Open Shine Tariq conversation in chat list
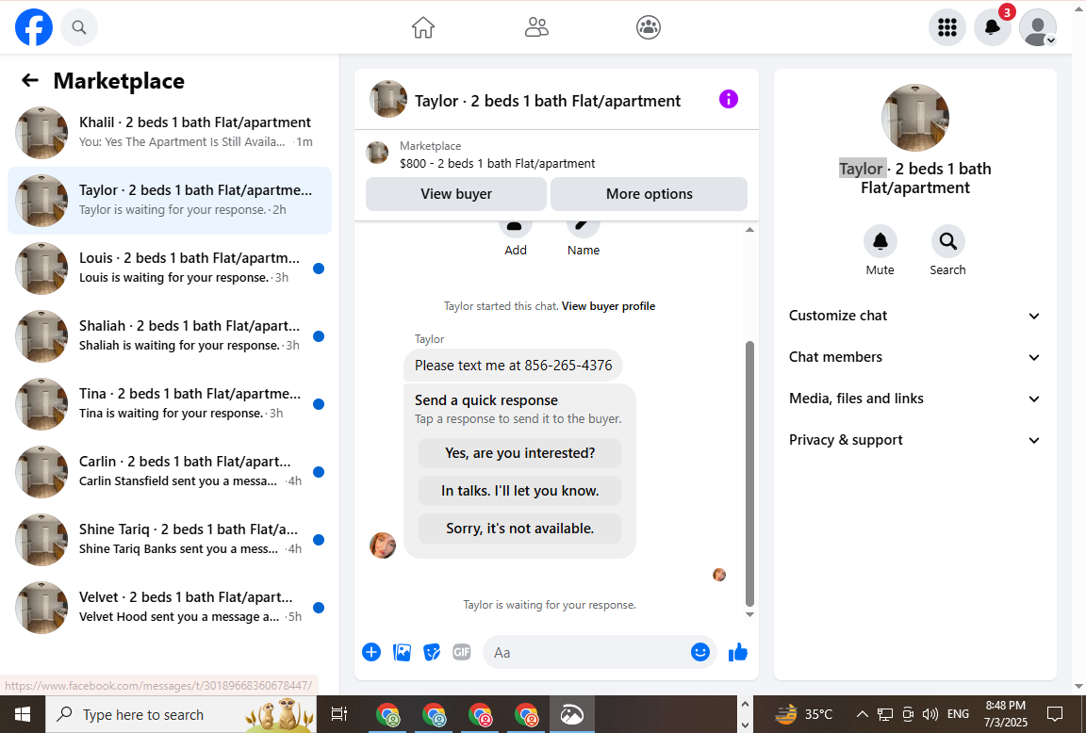 point(170,540)
